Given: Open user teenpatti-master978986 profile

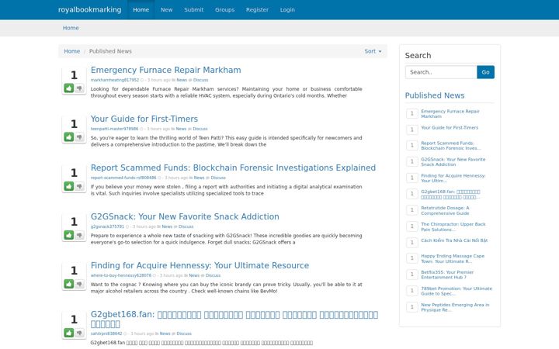Looking at the screenshot, I should coord(114,129).
